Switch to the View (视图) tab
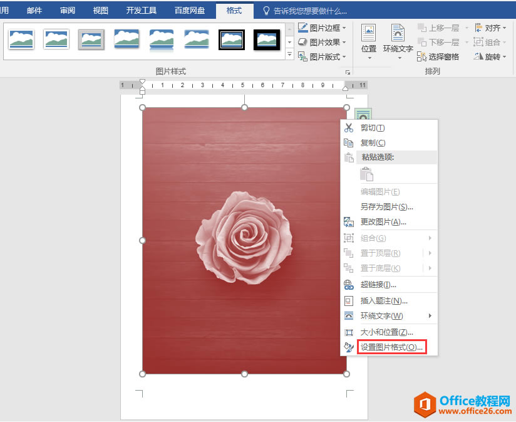The width and height of the screenshot is (516, 422). 100,11
